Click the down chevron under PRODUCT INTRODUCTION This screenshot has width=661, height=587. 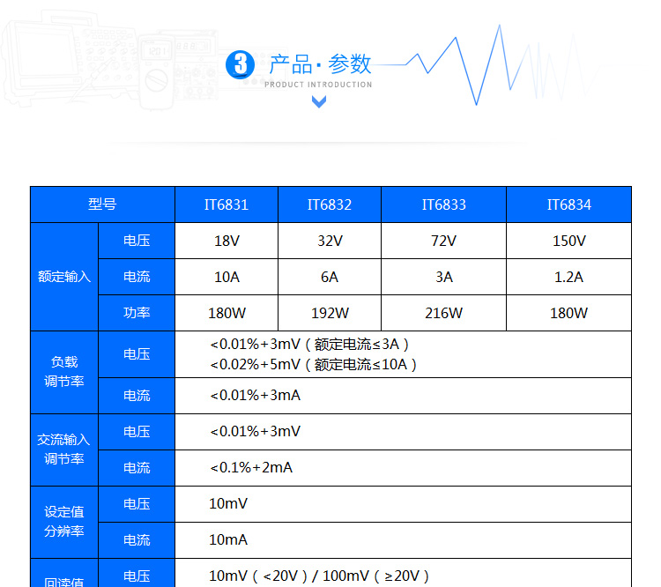click(x=319, y=102)
